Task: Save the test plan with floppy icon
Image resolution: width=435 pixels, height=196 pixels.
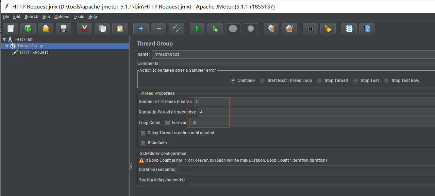Action: (x=63, y=29)
